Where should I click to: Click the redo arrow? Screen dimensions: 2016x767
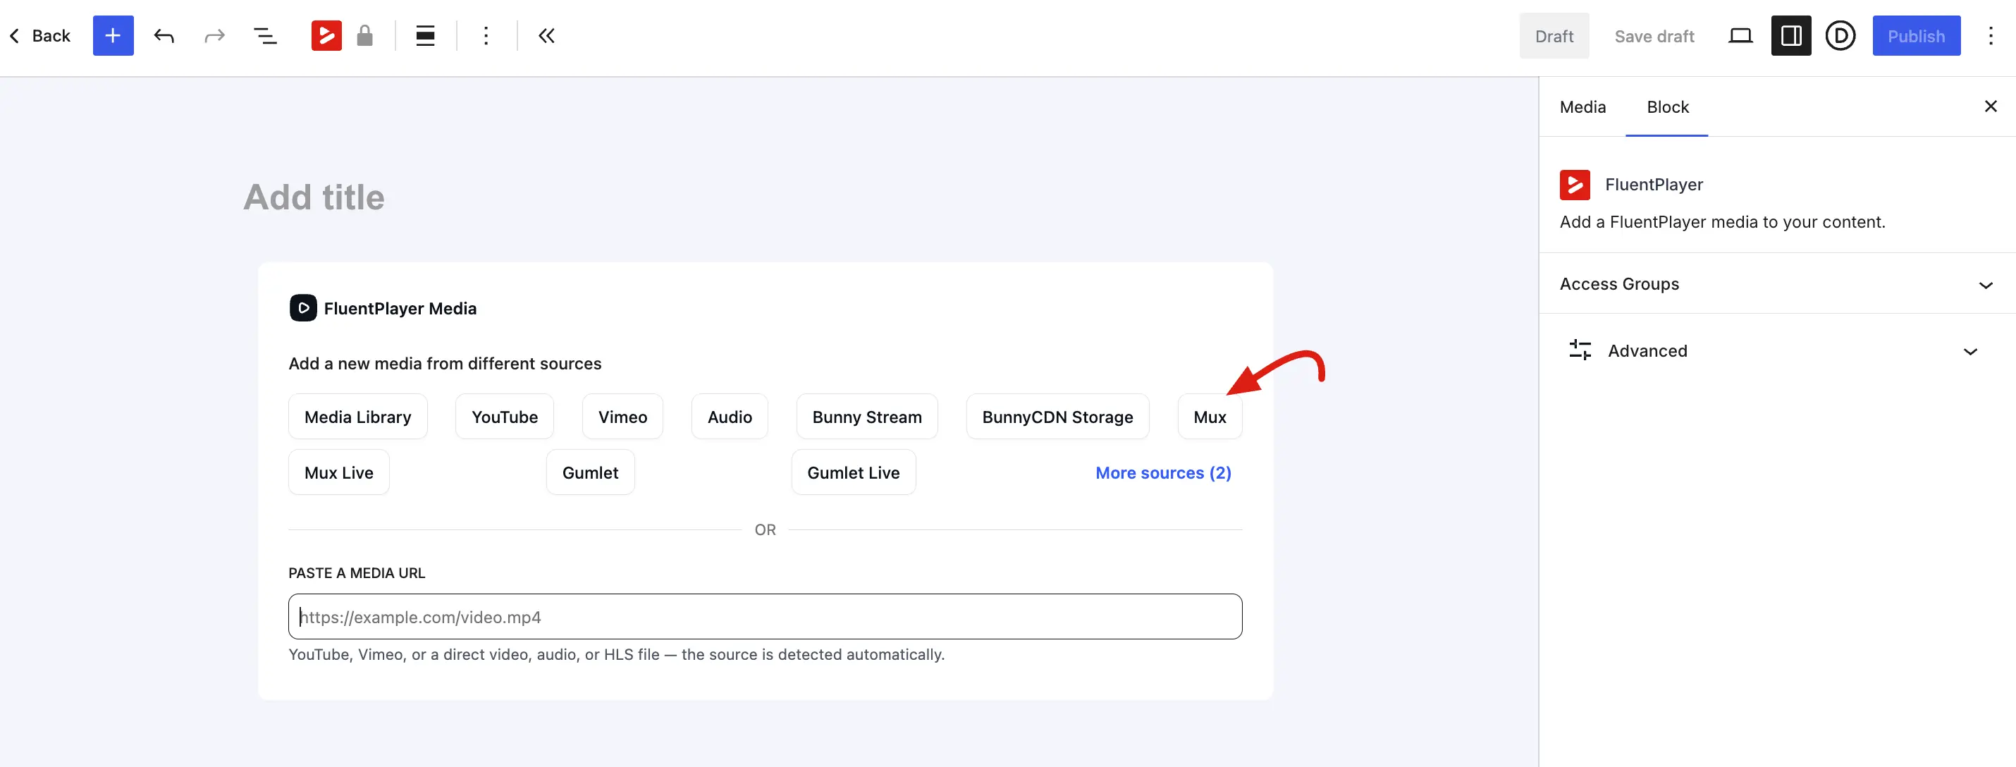pyautogui.click(x=214, y=36)
